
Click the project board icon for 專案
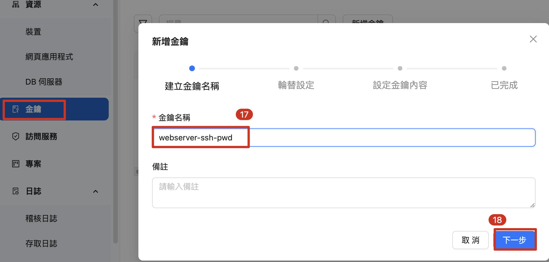tap(16, 164)
